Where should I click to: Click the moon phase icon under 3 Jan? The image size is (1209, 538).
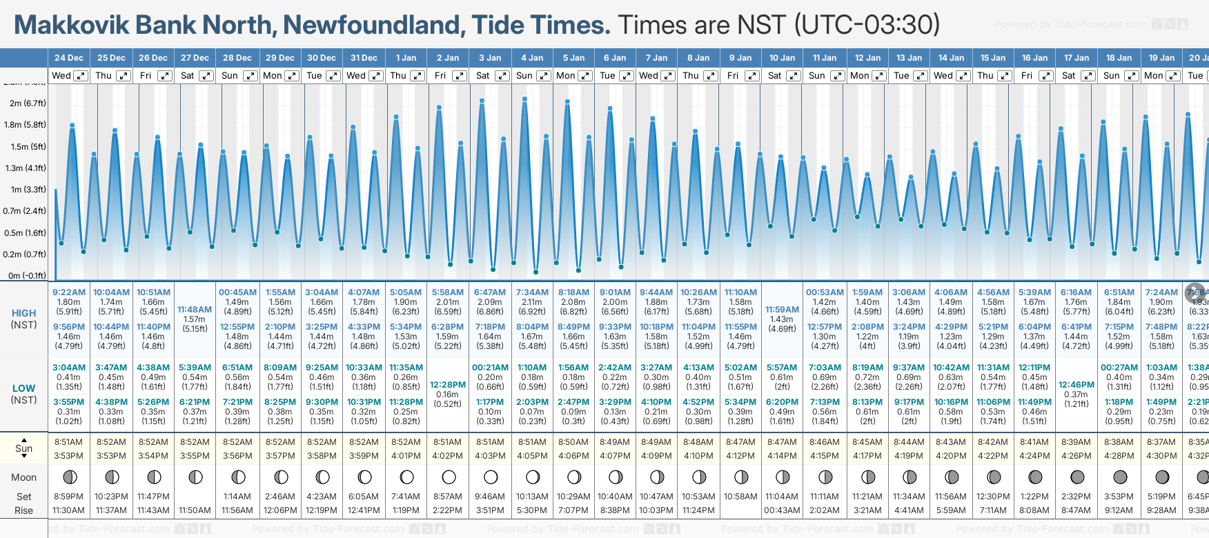click(x=491, y=477)
